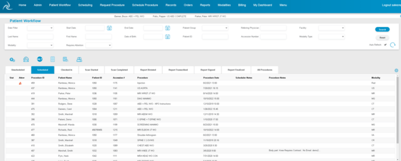Open the Admin menu
401x161 pixels.
click(x=38, y=5)
